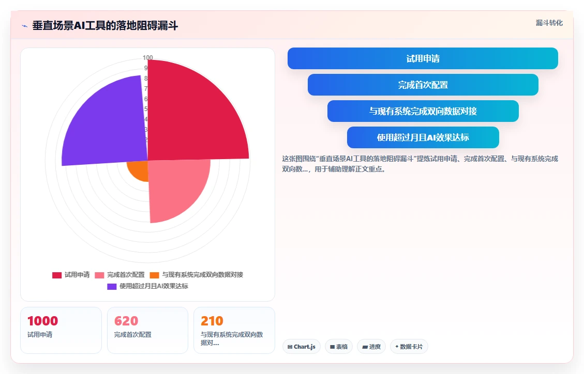
Task: Click the 数据卡片 tag
Action: tap(409, 347)
